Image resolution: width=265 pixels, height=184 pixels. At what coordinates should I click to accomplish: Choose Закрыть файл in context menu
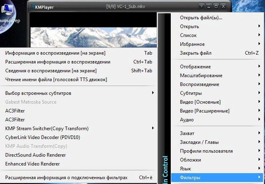pos(217,53)
